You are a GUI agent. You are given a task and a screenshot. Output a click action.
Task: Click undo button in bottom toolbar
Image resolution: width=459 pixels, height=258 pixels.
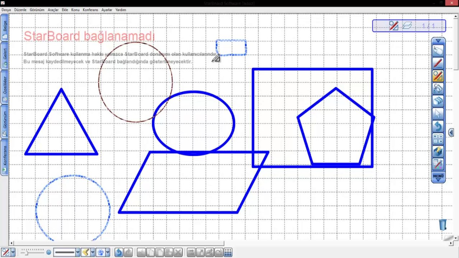(119, 252)
